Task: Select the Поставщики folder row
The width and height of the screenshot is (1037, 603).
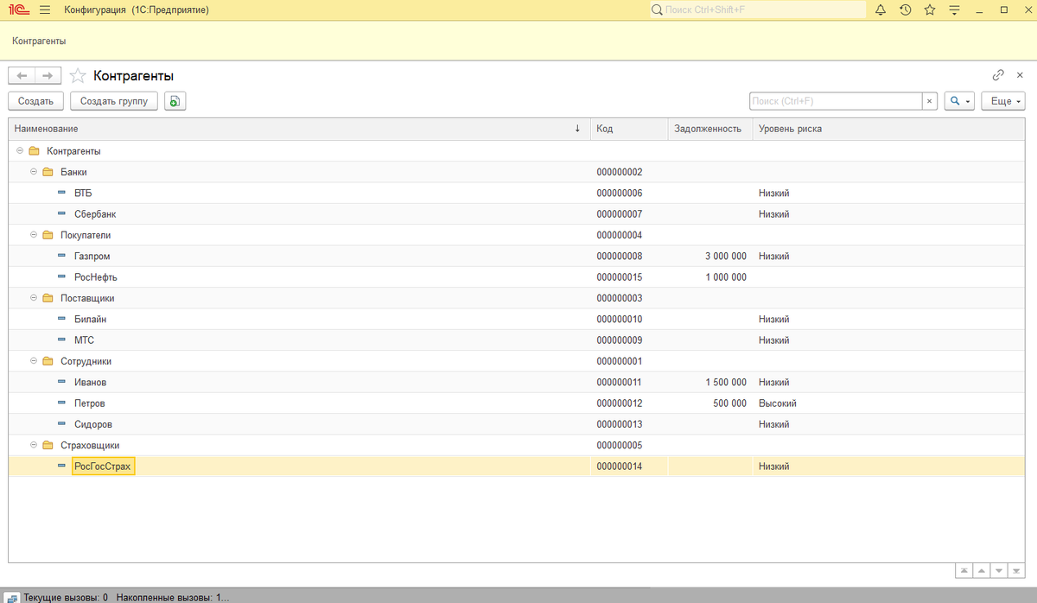Action: 518,298
